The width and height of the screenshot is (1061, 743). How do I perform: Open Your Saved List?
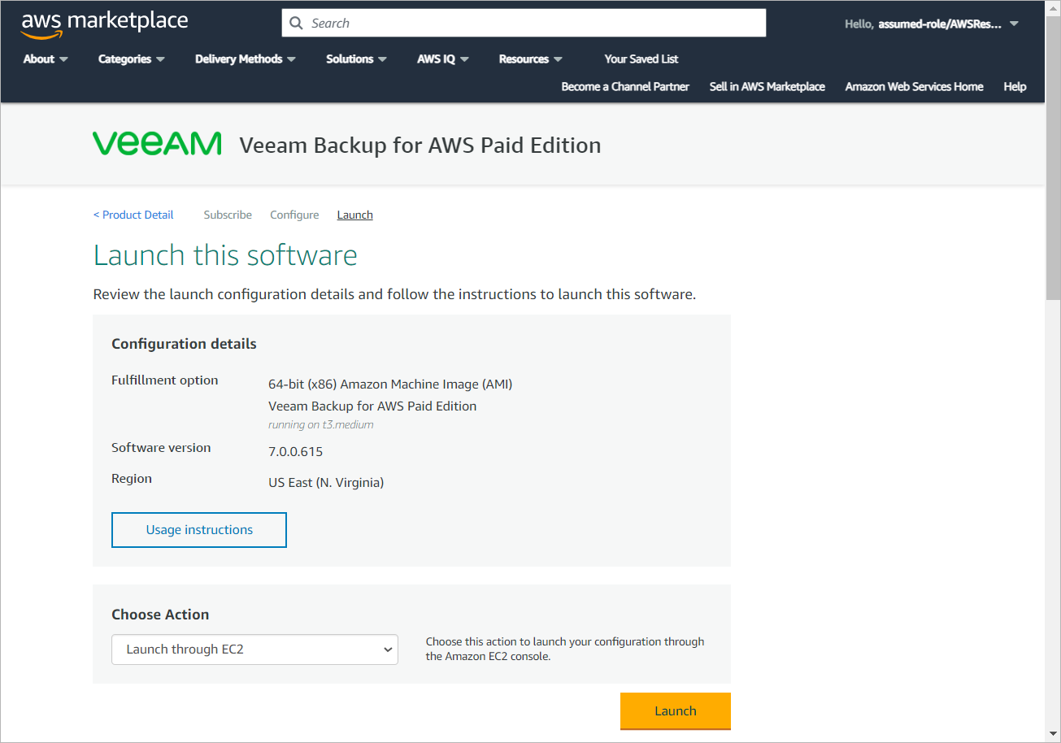(x=641, y=59)
